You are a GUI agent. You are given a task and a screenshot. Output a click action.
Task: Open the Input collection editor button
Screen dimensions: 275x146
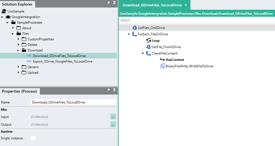[x=113, y=117]
